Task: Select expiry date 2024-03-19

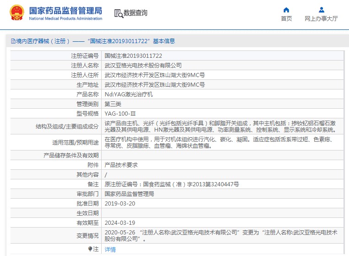Action: (x=120, y=223)
